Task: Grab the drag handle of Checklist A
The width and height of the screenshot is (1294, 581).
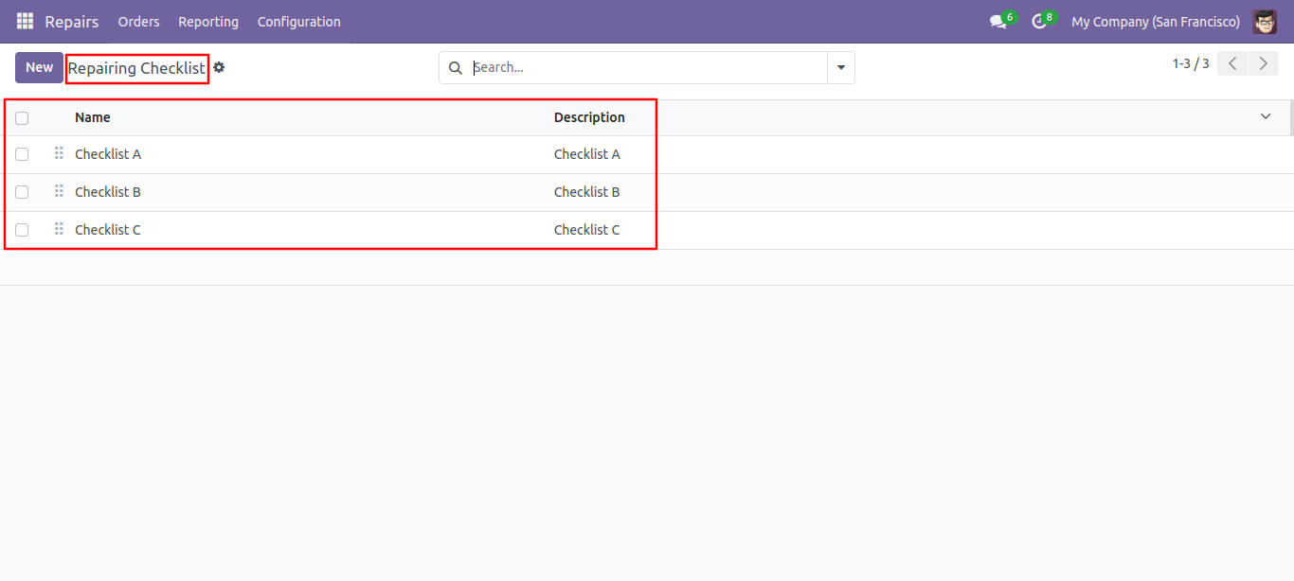Action: [59, 153]
